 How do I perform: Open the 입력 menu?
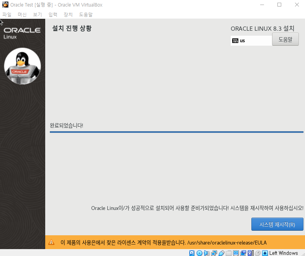click(53, 15)
